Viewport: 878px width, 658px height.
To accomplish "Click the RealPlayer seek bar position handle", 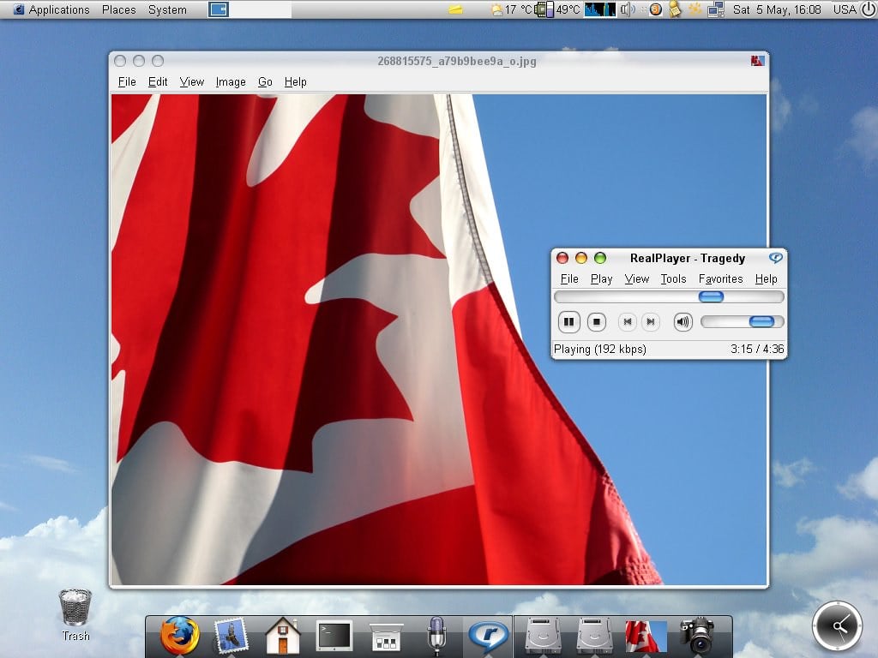I will 711,296.
